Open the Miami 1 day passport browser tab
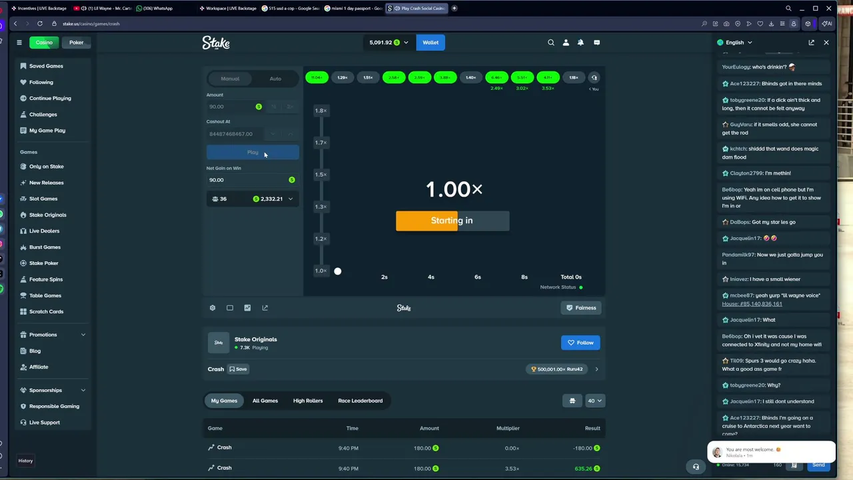This screenshot has height=480, width=853. coord(353,9)
